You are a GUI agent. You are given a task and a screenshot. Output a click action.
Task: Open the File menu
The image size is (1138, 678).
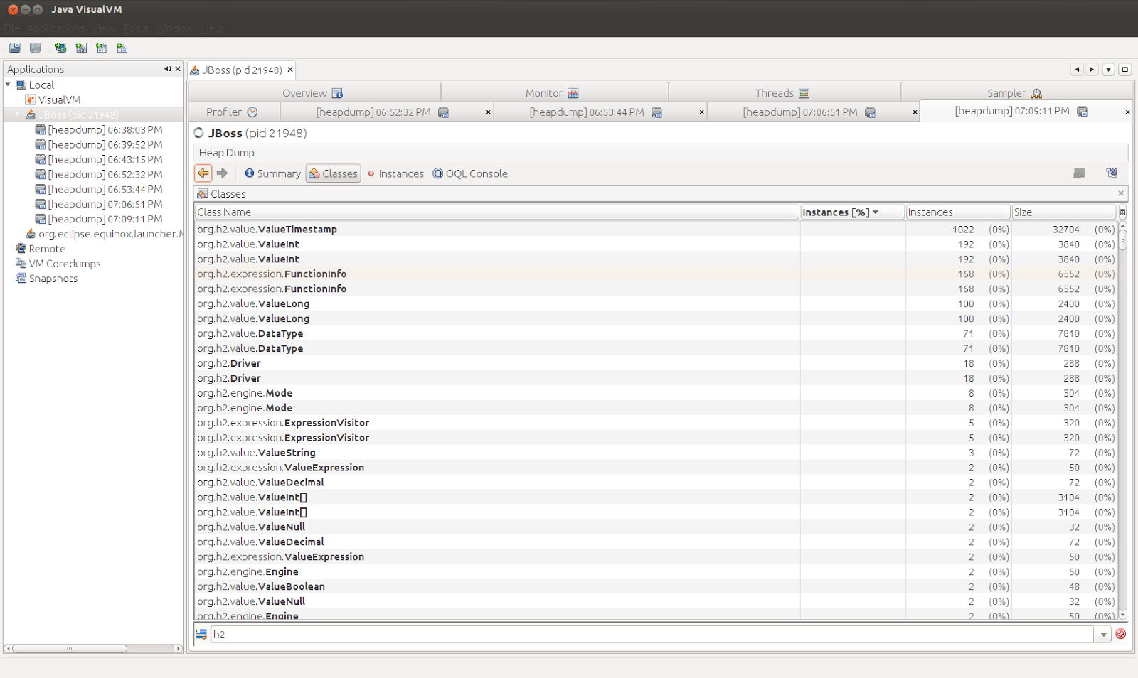(12, 28)
